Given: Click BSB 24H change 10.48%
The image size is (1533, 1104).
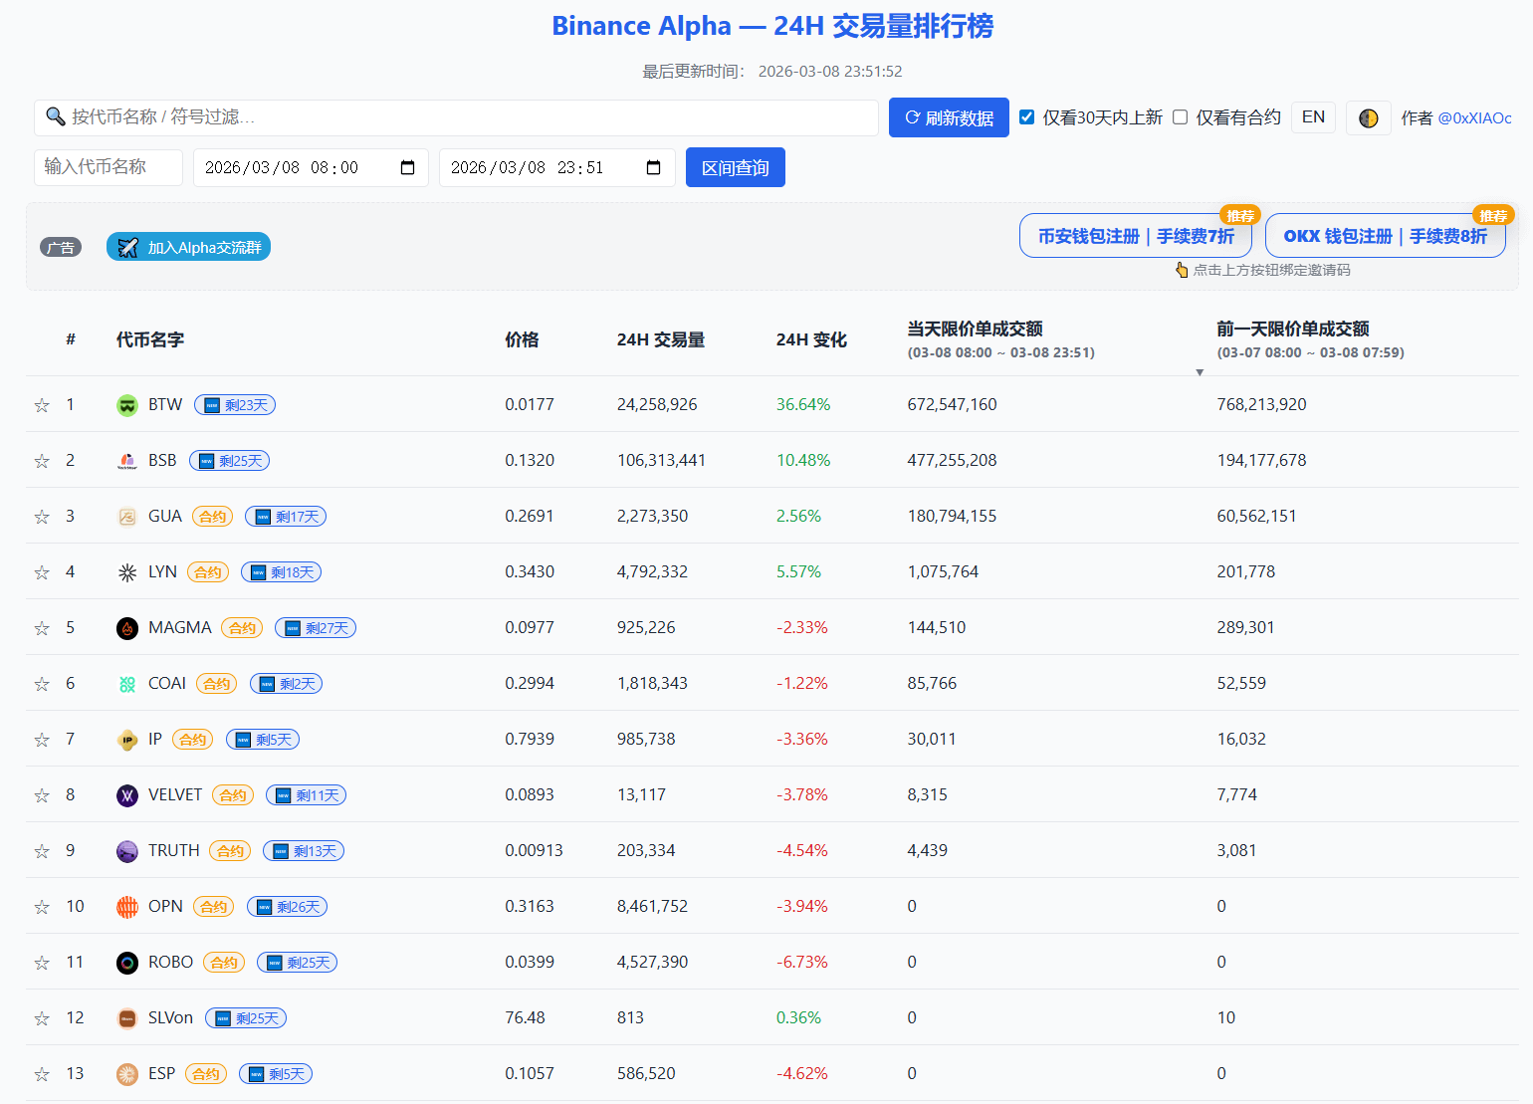Looking at the screenshot, I should (x=803, y=461).
